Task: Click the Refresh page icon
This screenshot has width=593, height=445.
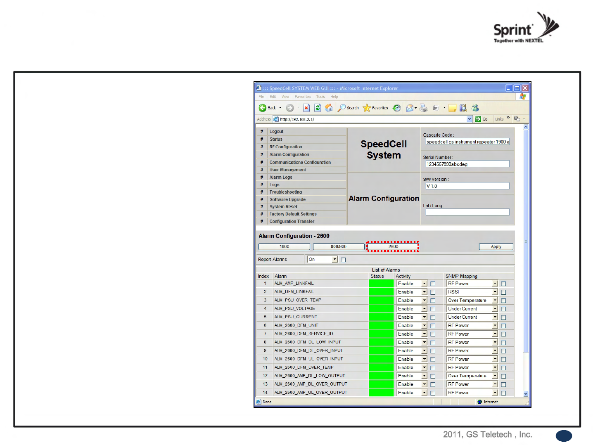Action: (318, 108)
